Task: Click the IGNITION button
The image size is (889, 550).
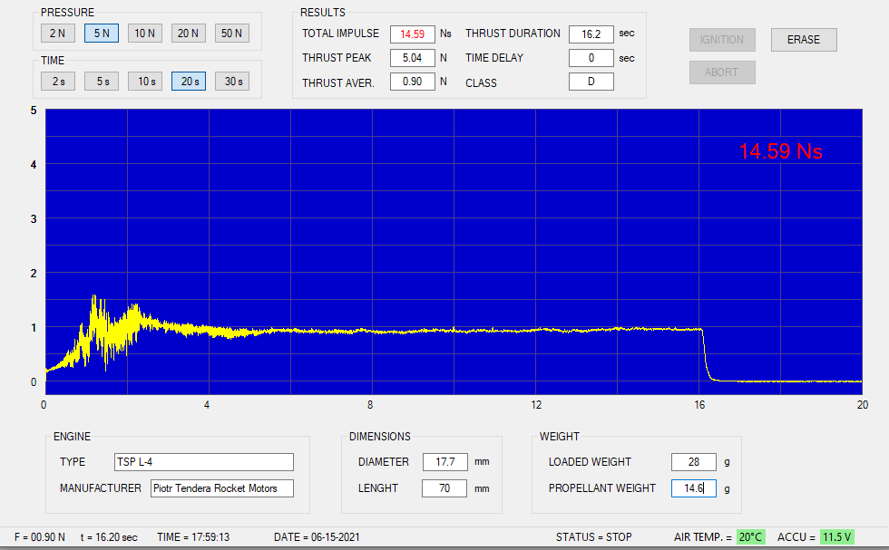Action: pos(722,40)
